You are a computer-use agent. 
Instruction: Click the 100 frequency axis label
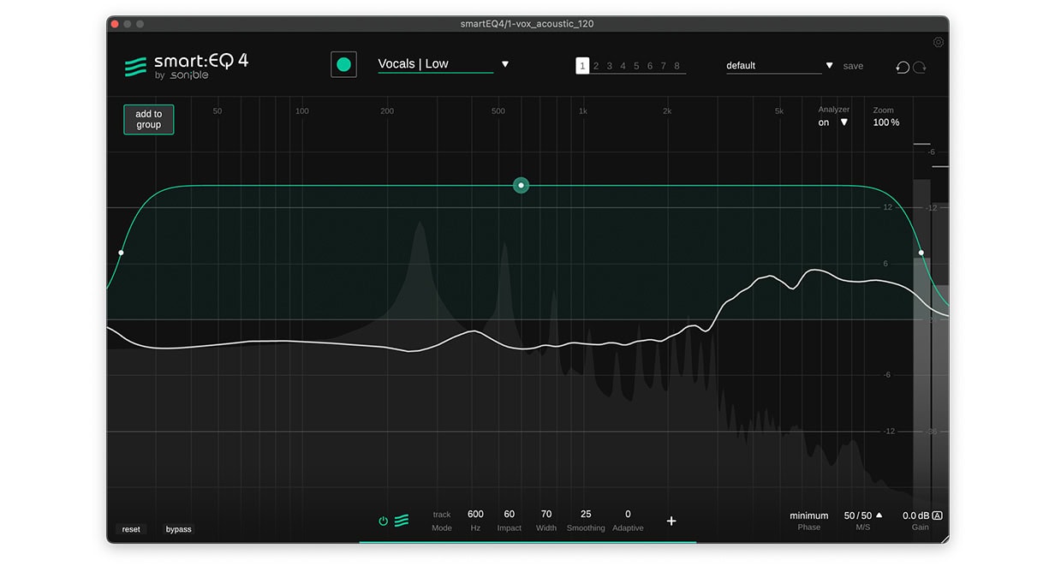(302, 111)
